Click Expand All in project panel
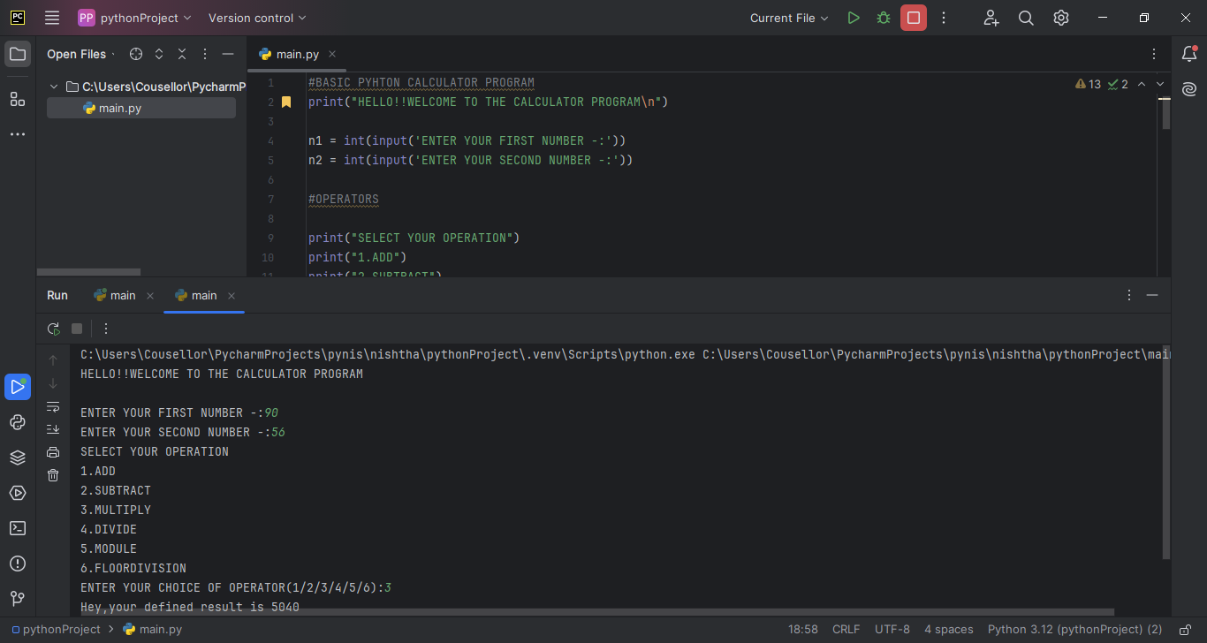Image resolution: width=1207 pixels, height=643 pixels. [x=159, y=54]
